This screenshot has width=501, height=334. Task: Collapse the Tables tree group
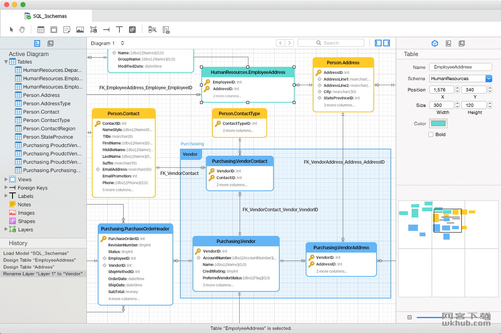coord(6,62)
